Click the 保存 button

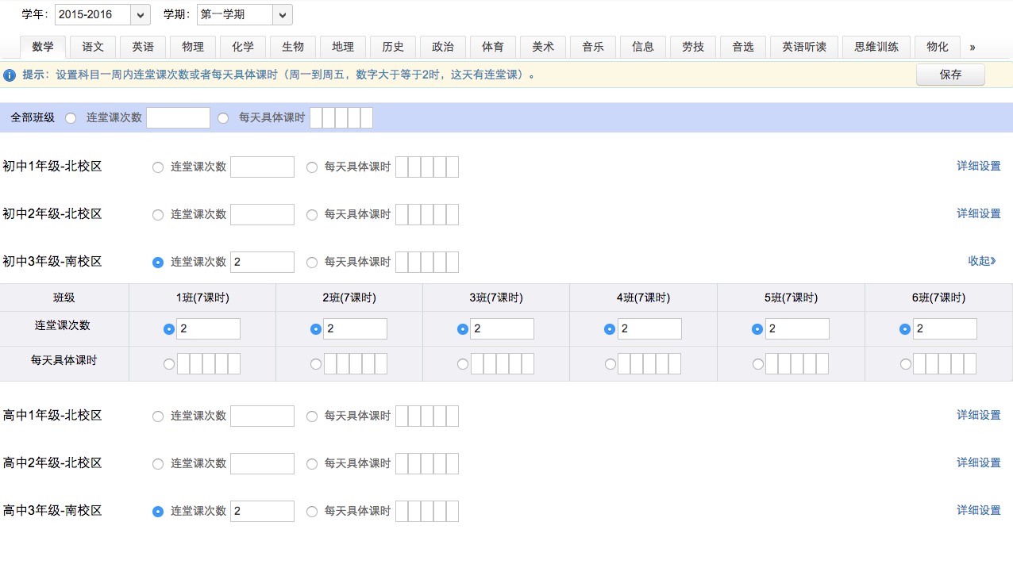click(x=950, y=75)
